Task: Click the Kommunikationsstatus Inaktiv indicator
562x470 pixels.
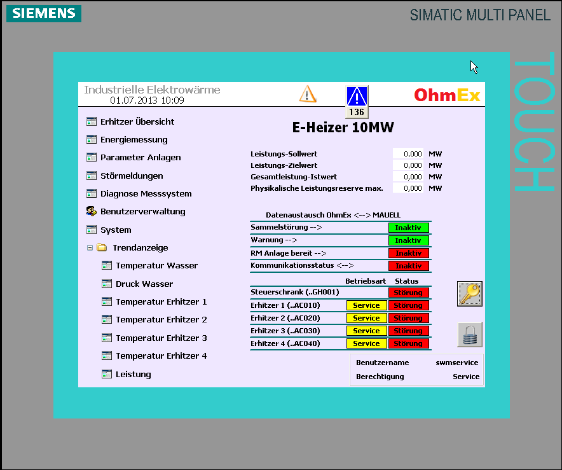Action: coord(409,266)
